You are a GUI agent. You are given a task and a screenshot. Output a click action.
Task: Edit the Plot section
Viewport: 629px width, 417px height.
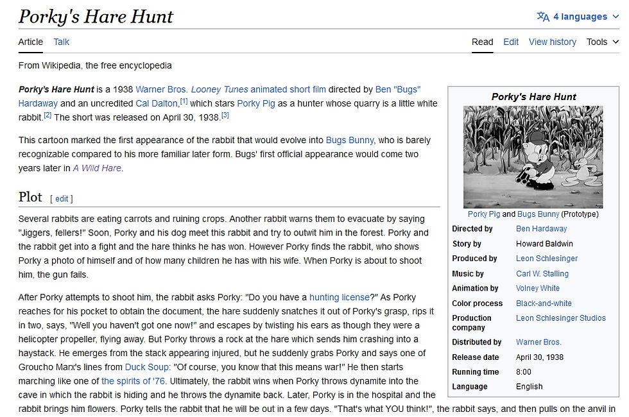coord(61,198)
